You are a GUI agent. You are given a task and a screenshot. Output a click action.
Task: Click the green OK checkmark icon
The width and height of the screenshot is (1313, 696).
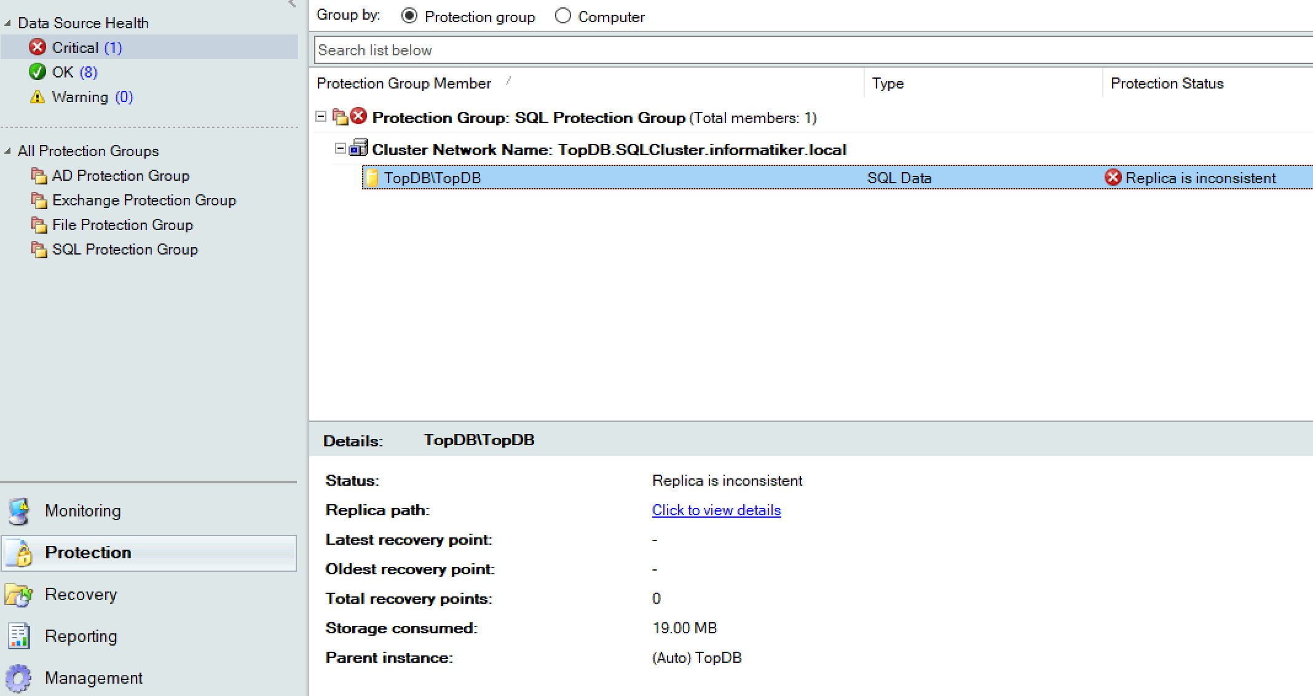click(x=37, y=72)
